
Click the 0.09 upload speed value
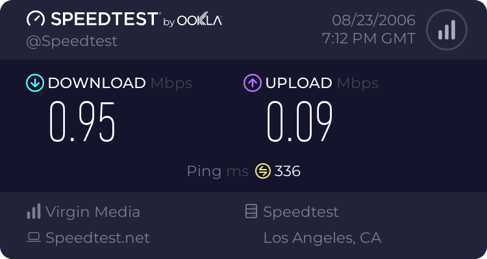coord(300,122)
